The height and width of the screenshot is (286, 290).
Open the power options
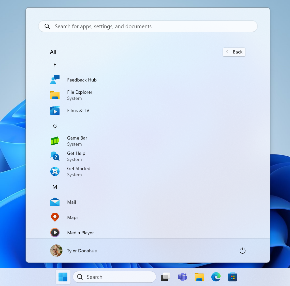tap(242, 251)
